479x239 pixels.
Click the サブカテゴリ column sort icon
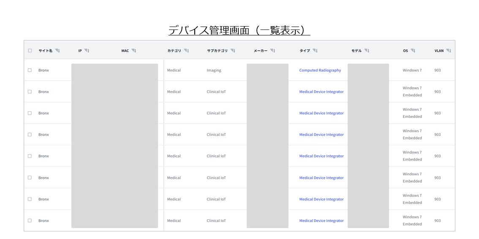(233, 51)
